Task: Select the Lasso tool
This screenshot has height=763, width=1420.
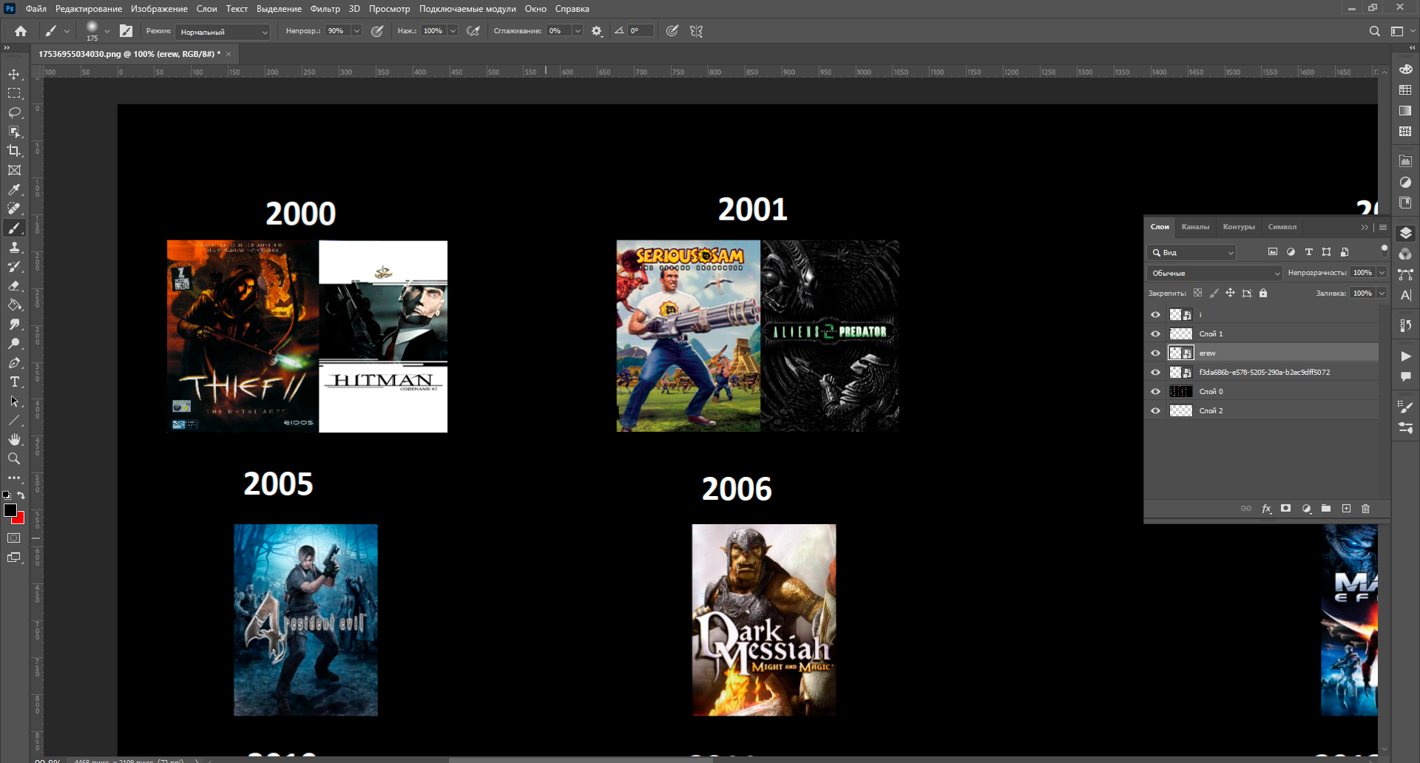Action: click(14, 112)
